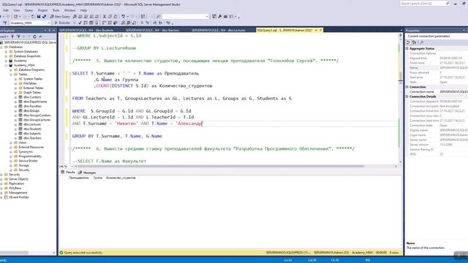Click the Quick Launch magnifier icon
This screenshot has height=263, width=468.
pos(448,3)
